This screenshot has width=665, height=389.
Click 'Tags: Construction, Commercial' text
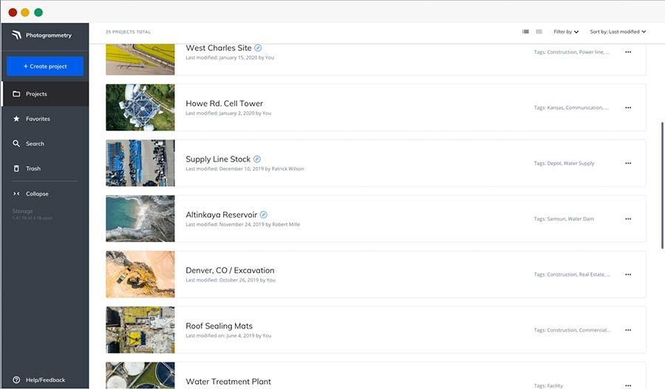coord(572,330)
